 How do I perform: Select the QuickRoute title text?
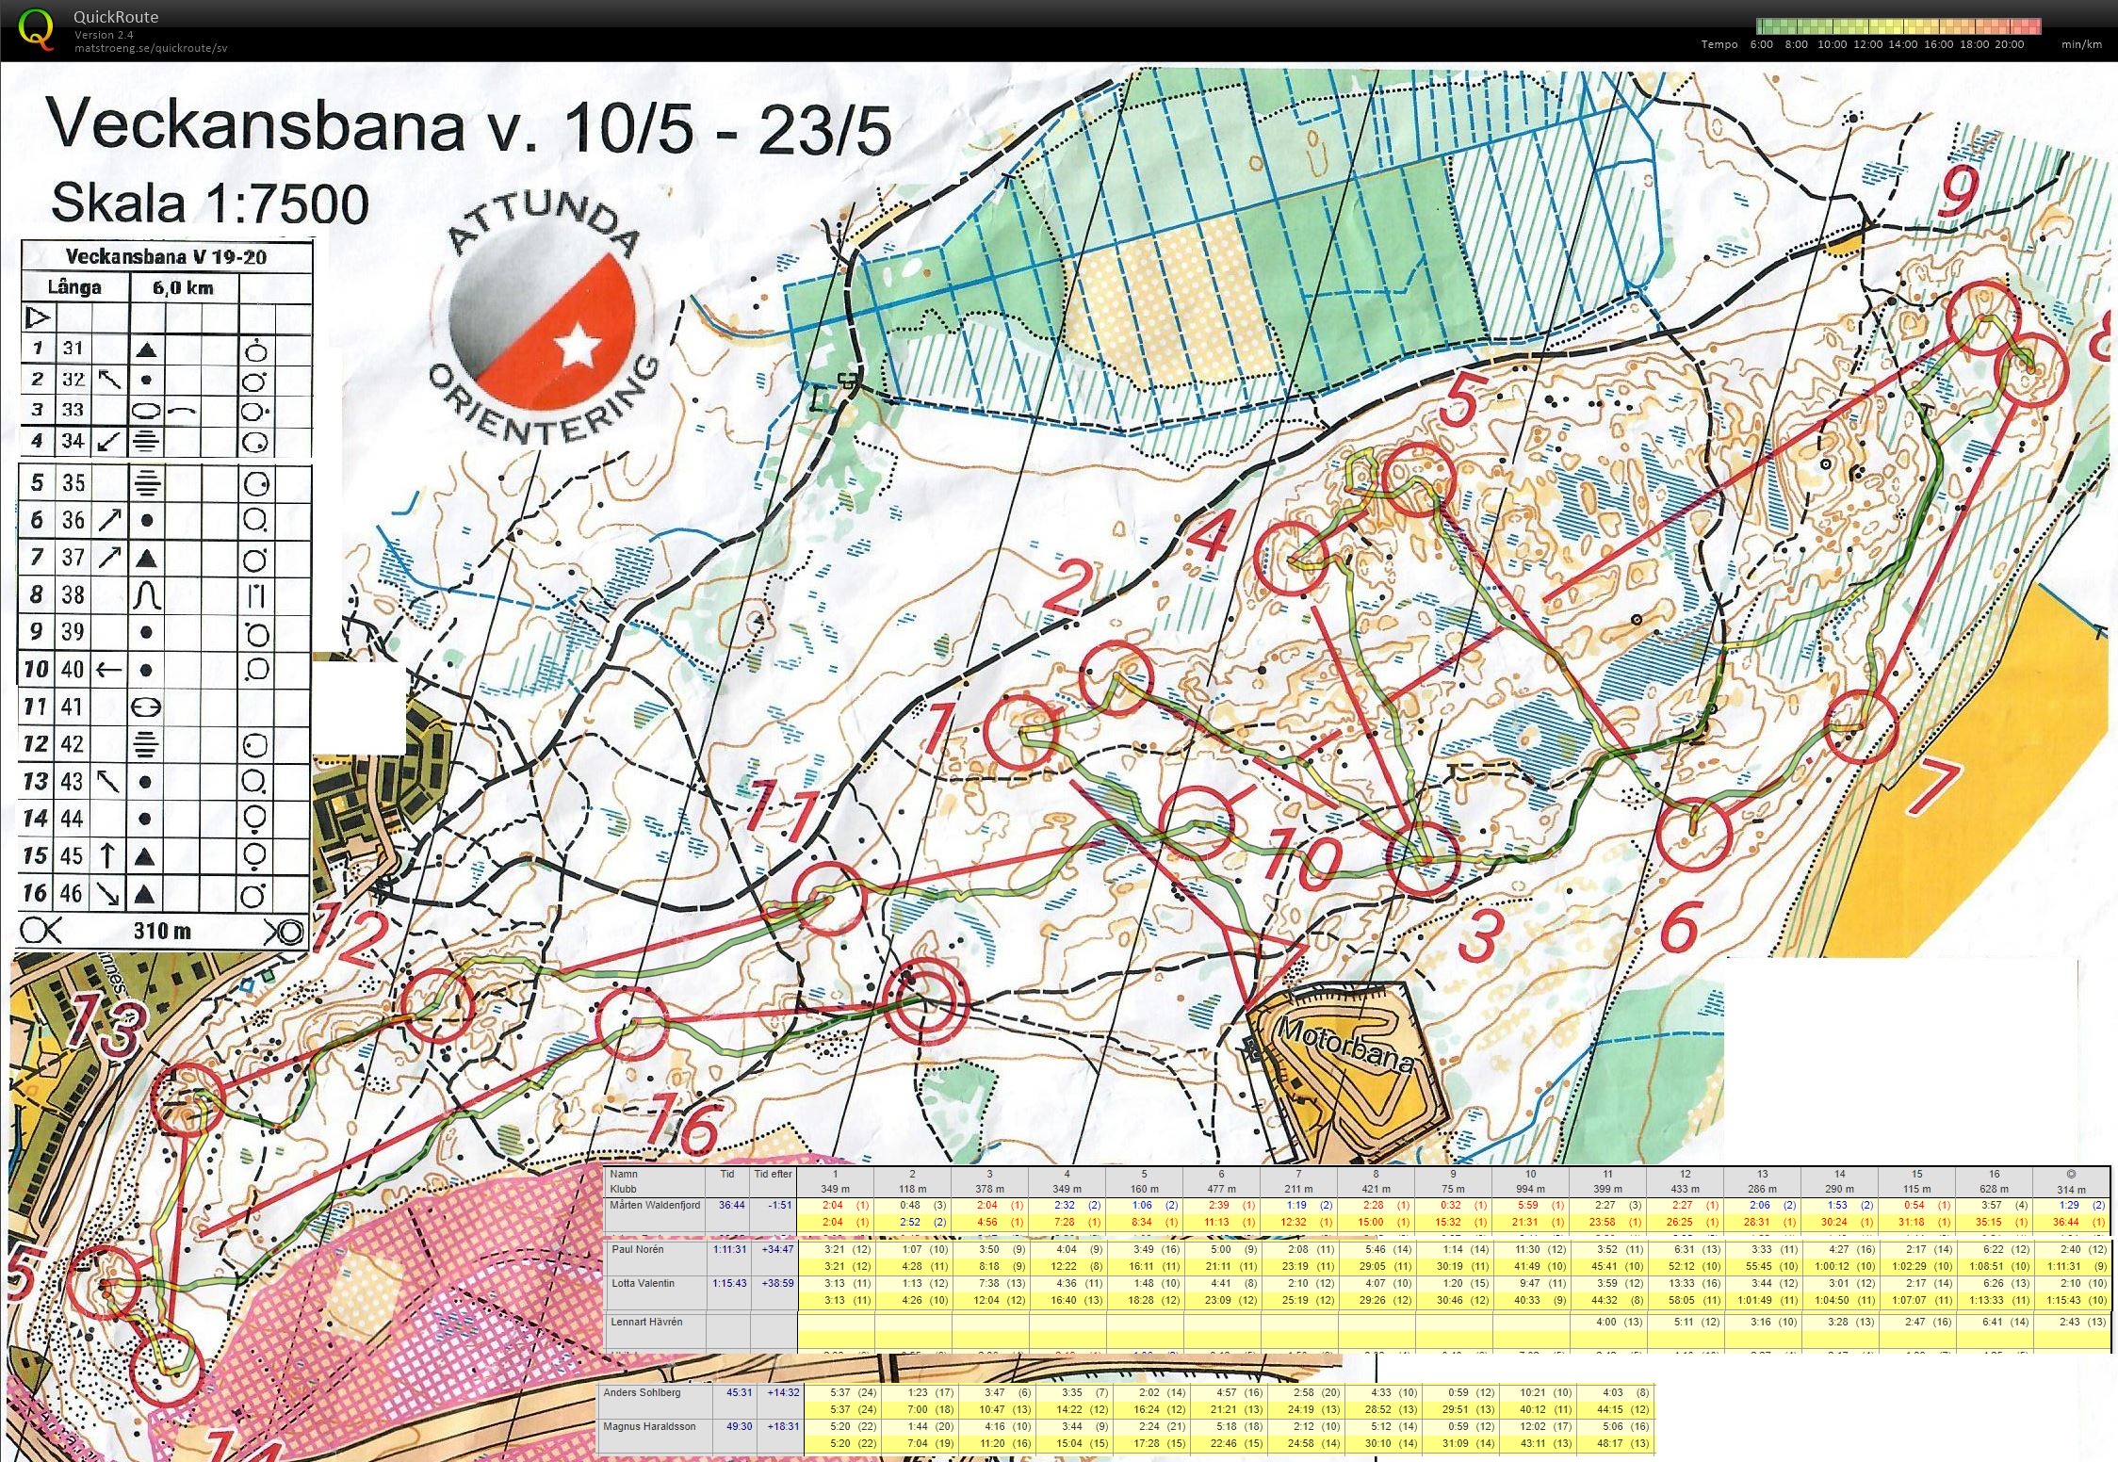point(116,17)
